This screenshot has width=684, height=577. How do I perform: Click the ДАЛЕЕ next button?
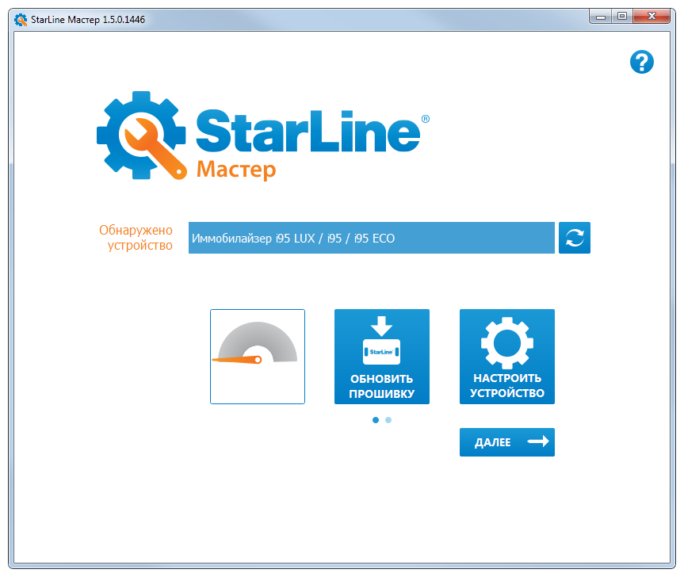(x=507, y=441)
